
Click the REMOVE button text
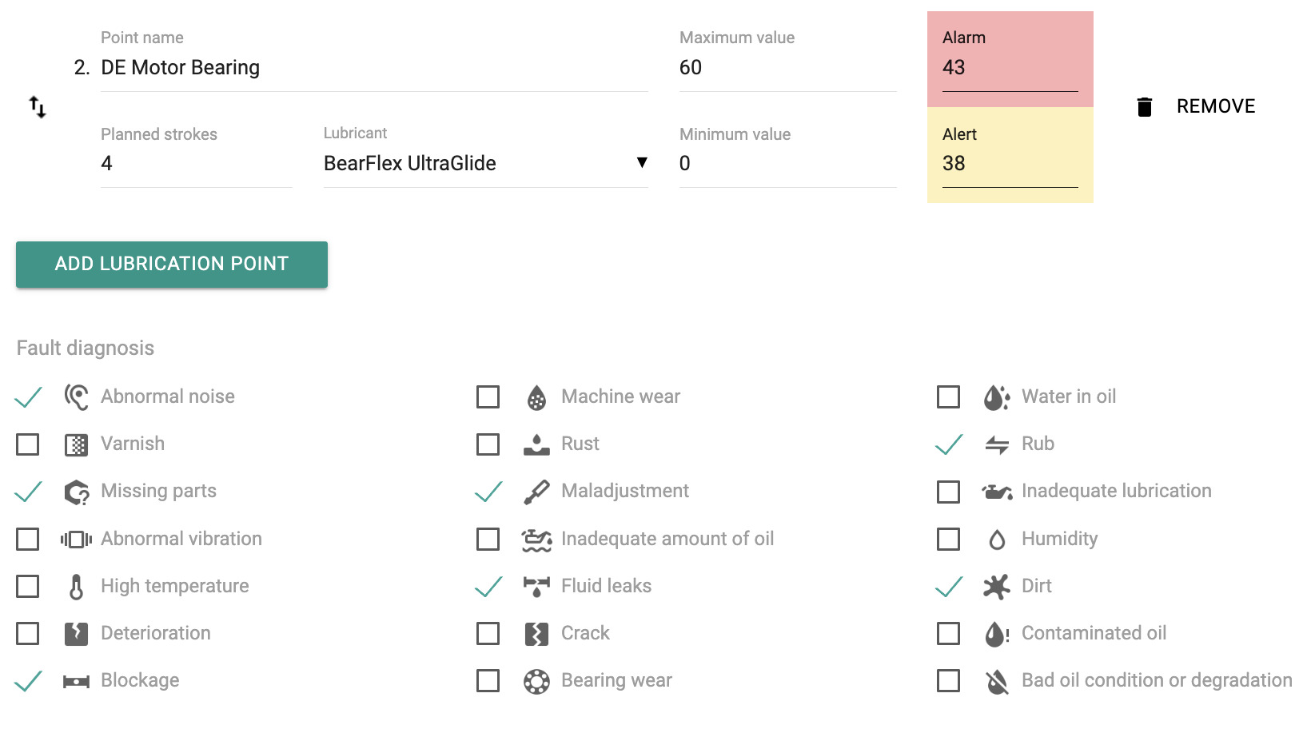pos(1216,106)
